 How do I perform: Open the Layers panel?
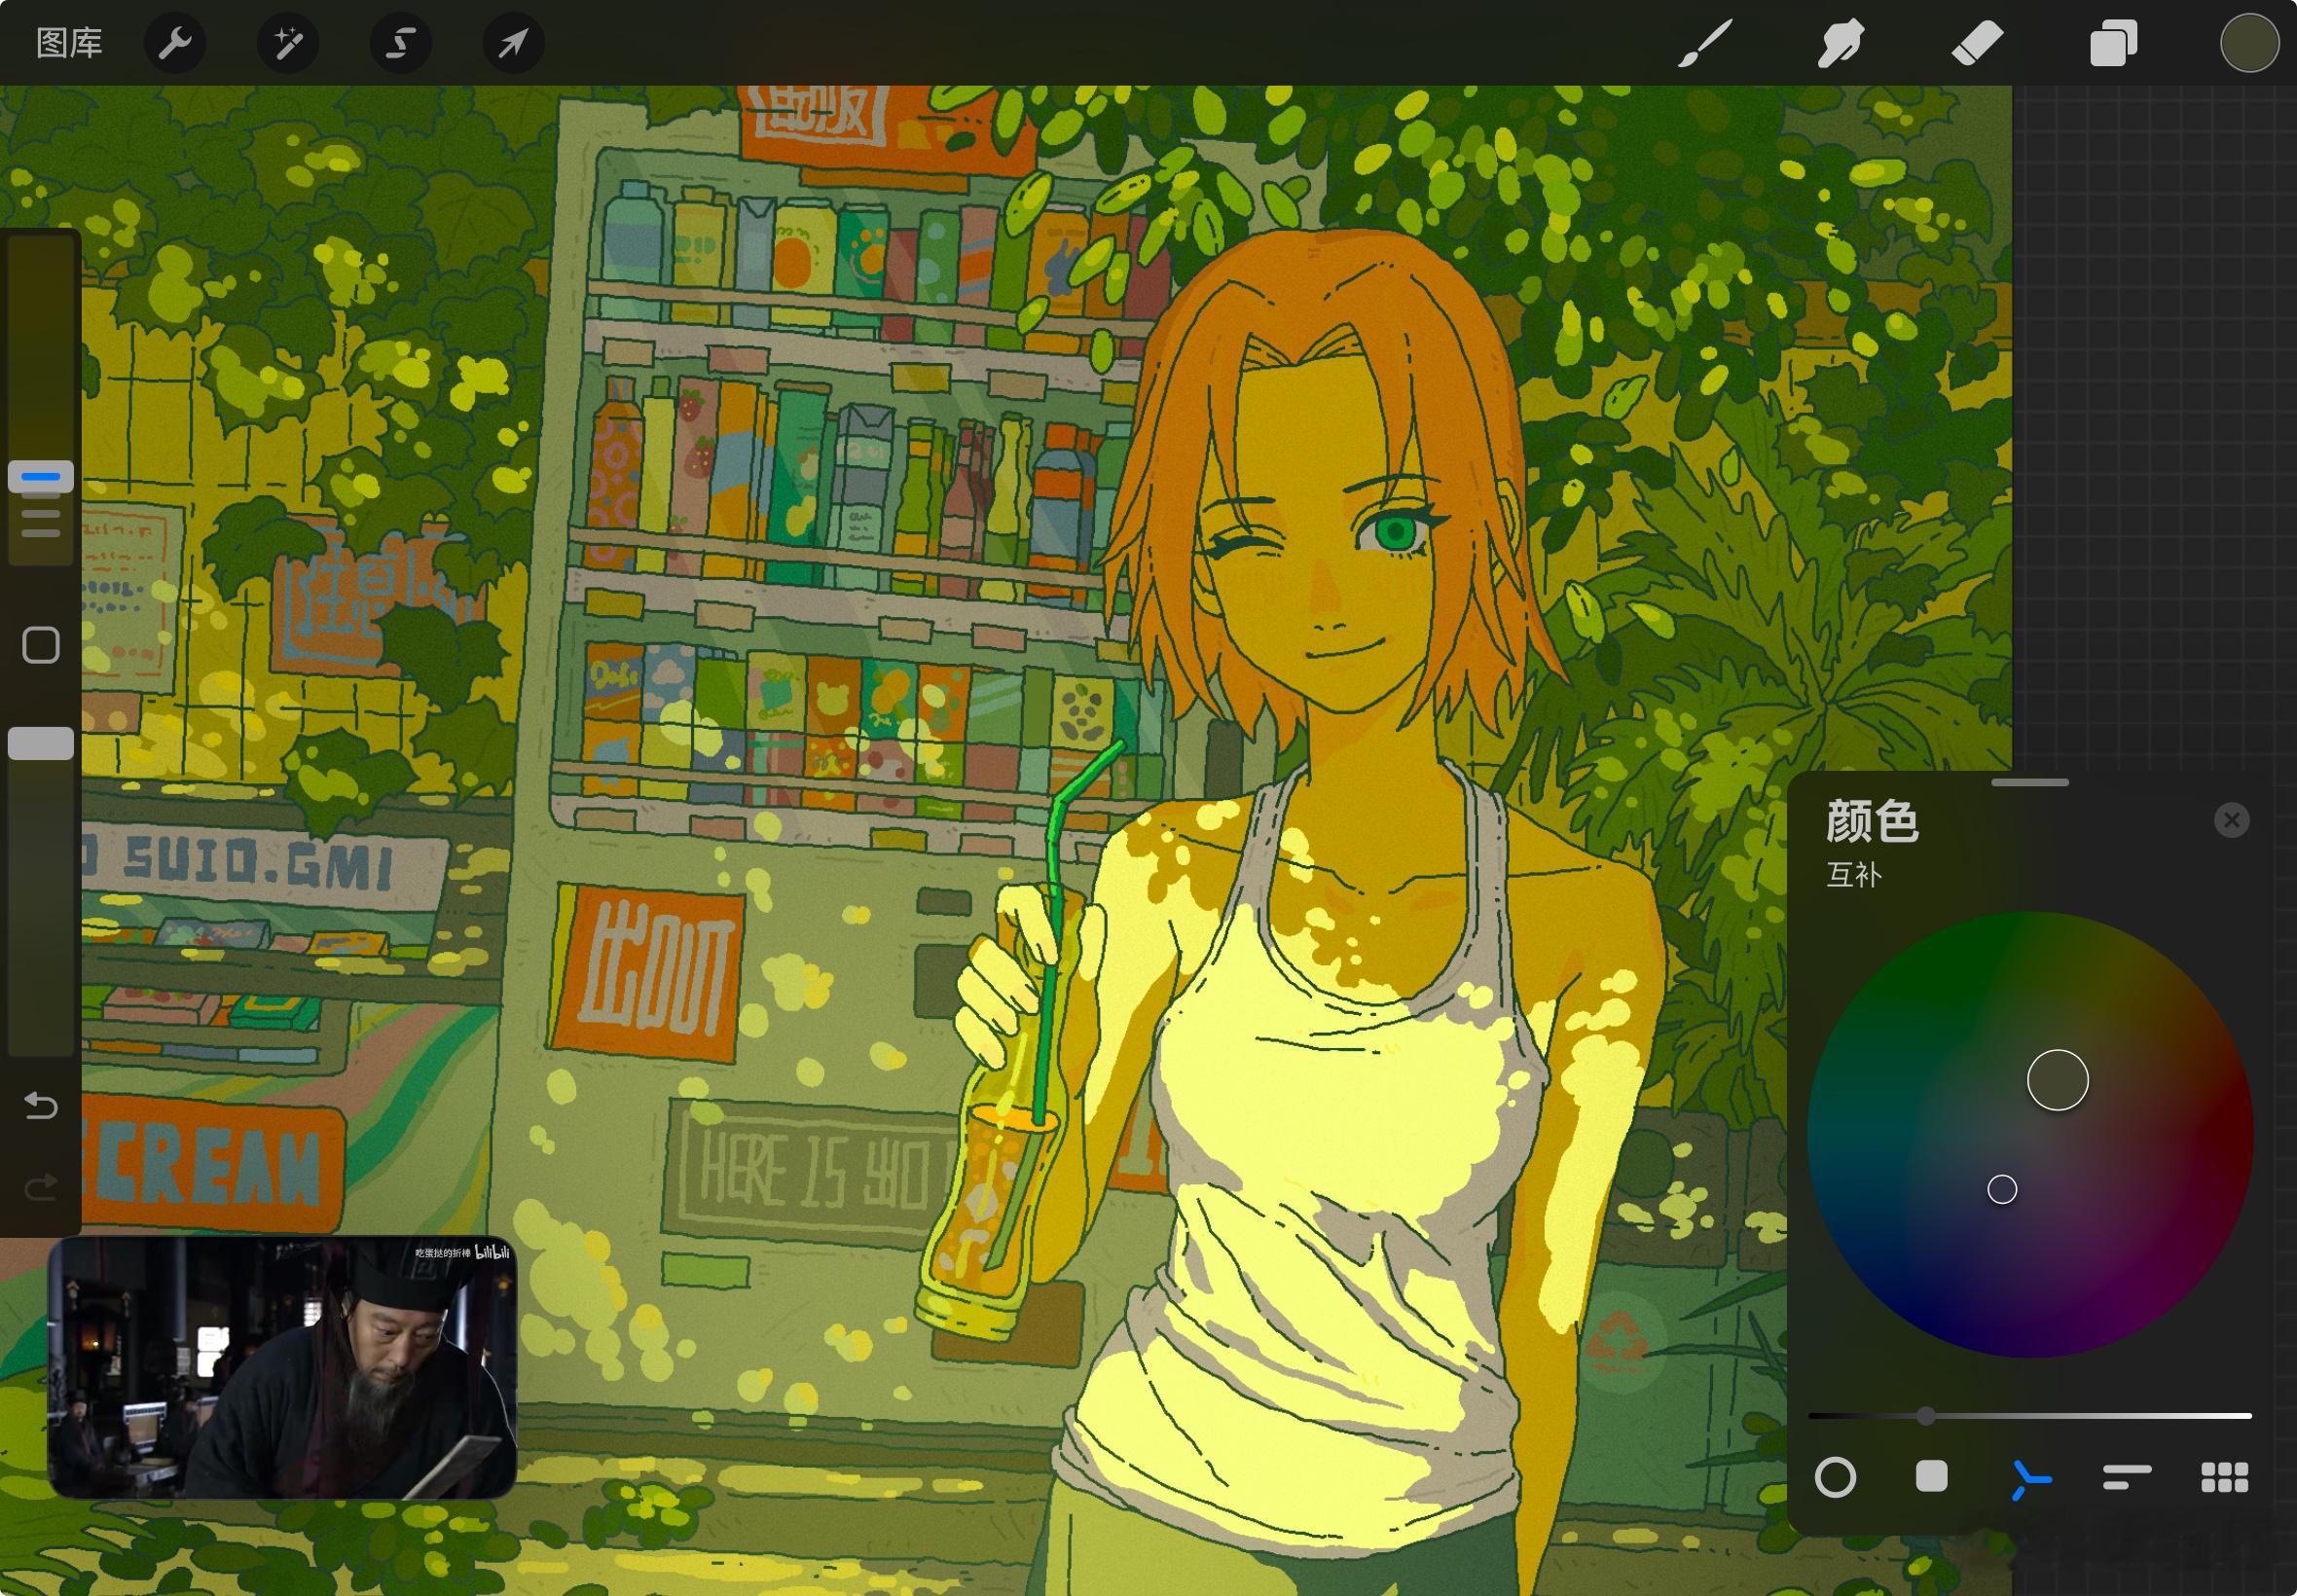(2113, 44)
